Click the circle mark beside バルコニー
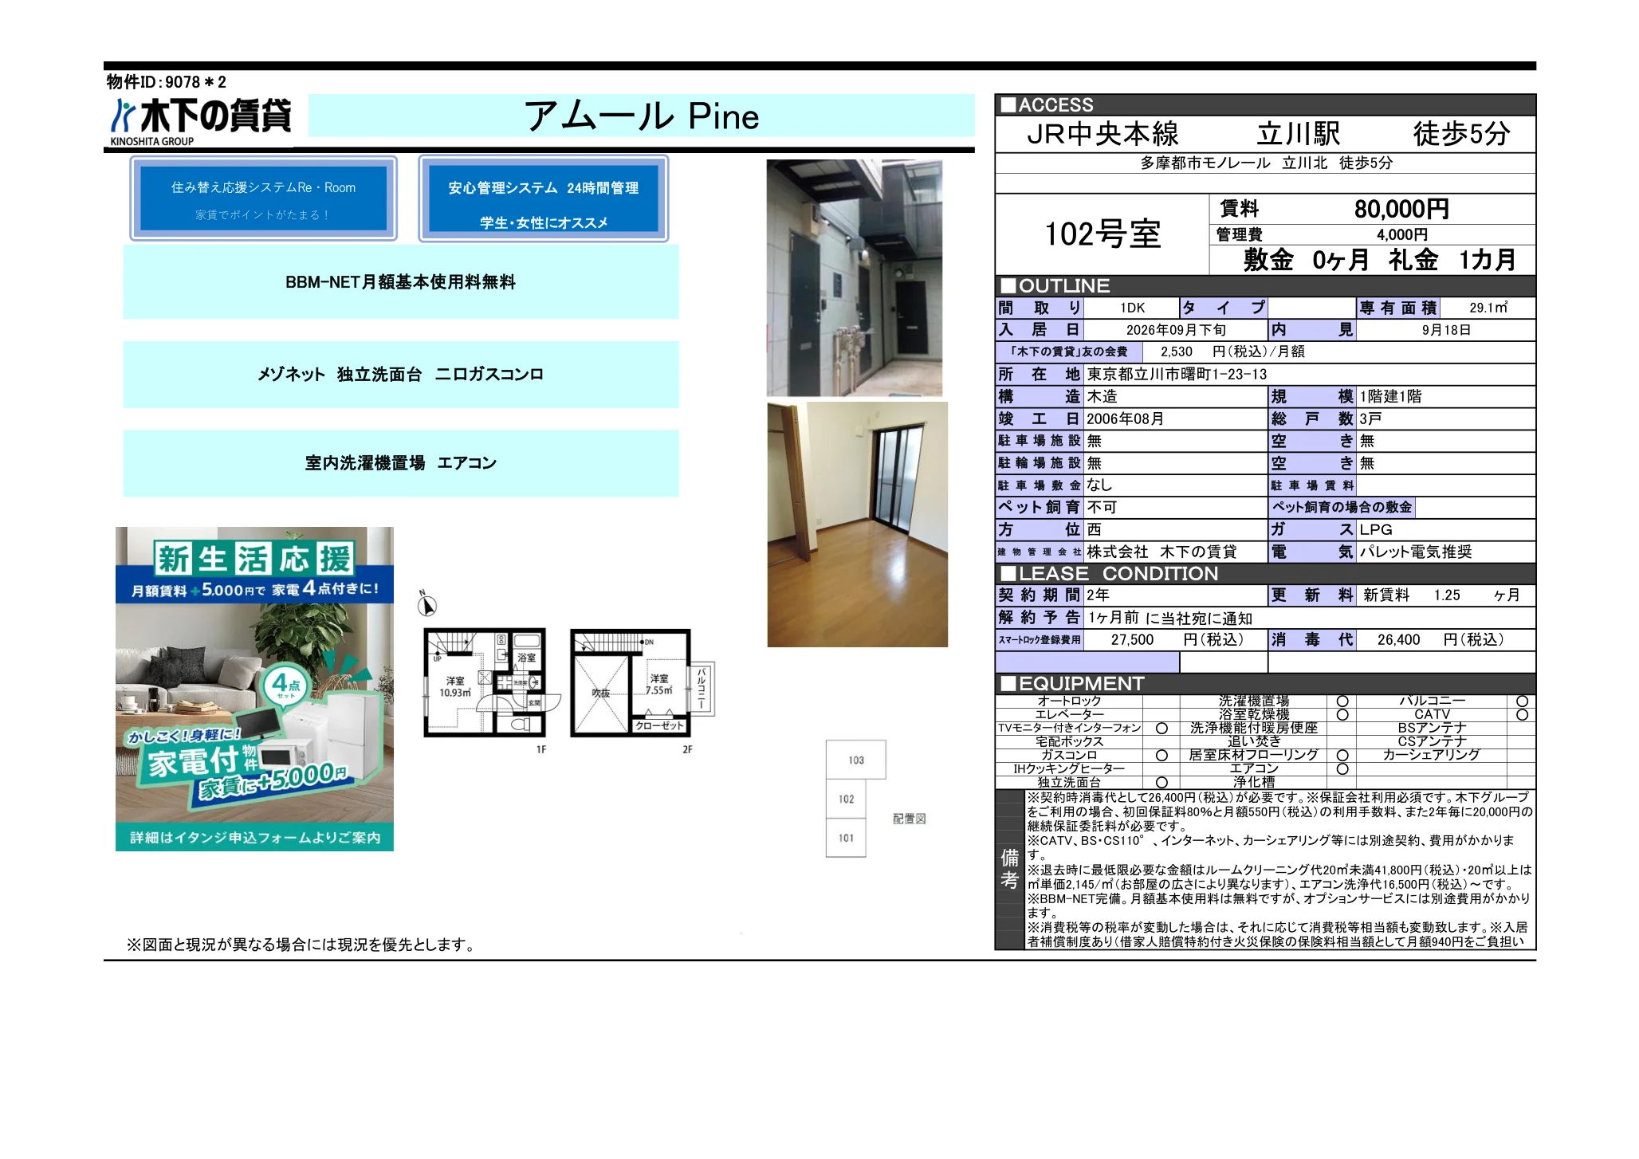Screen dimensions: 1639x1159 pyautogui.click(x=1522, y=701)
